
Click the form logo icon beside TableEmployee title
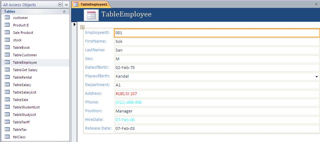(x=91, y=15)
